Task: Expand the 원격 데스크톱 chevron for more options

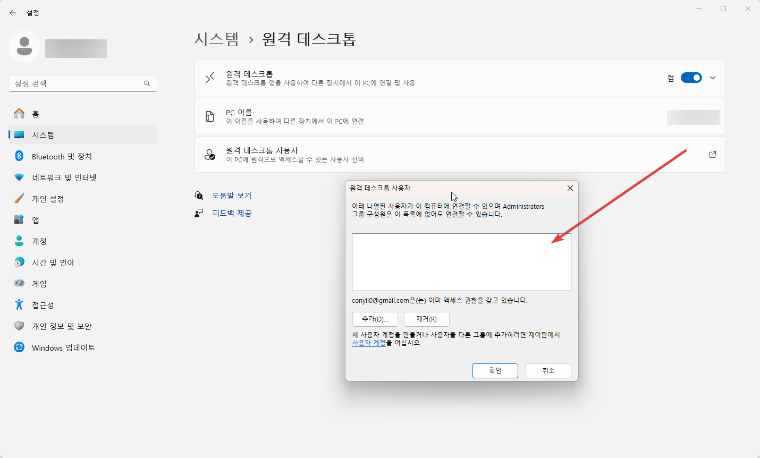Action: click(x=712, y=77)
